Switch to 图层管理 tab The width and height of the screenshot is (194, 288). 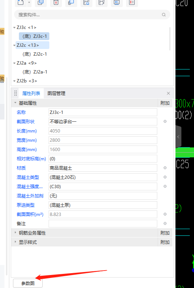[56, 94]
